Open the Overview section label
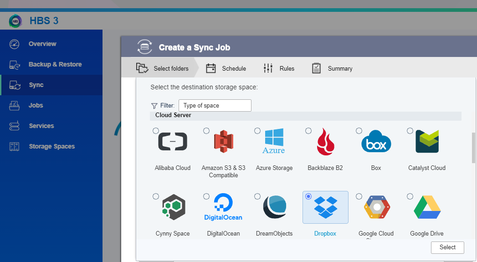Image resolution: width=477 pixels, height=262 pixels. tap(42, 44)
